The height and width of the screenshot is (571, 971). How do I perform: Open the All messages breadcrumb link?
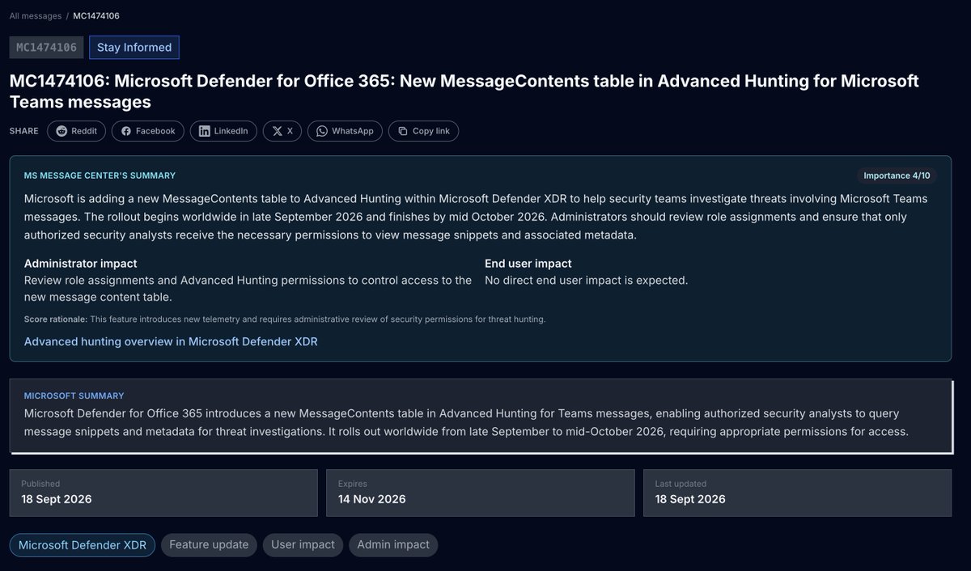tap(35, 15)
